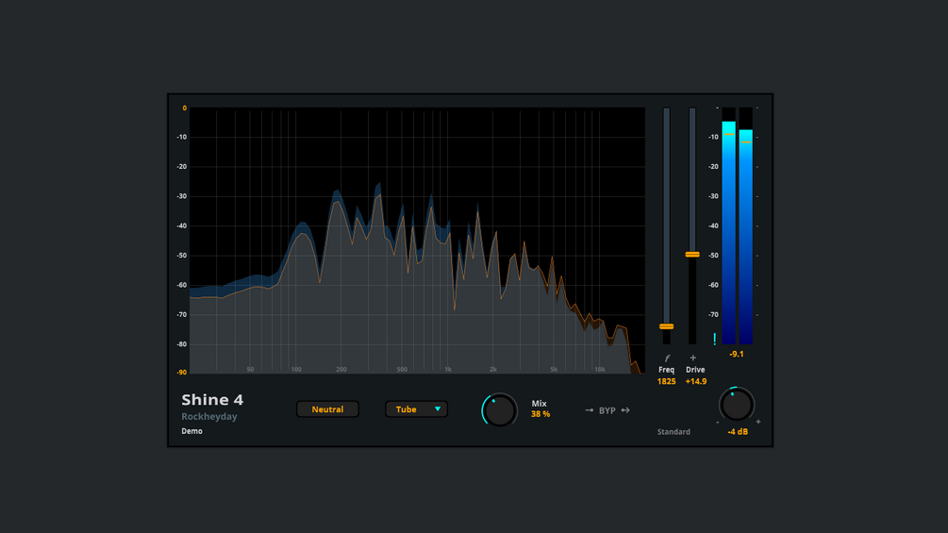Click the f frequency icon above Freq
The width and height of the screenshot is (948, 533).
[x=667, y=358]
